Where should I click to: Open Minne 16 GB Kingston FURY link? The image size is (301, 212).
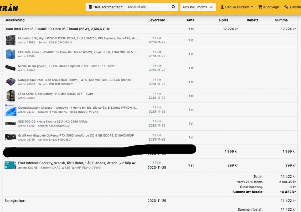pos(67,66)
